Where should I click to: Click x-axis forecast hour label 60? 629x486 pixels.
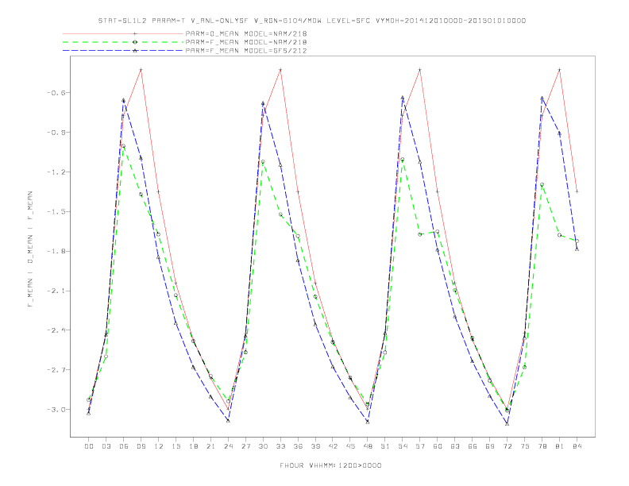[438, 446]
